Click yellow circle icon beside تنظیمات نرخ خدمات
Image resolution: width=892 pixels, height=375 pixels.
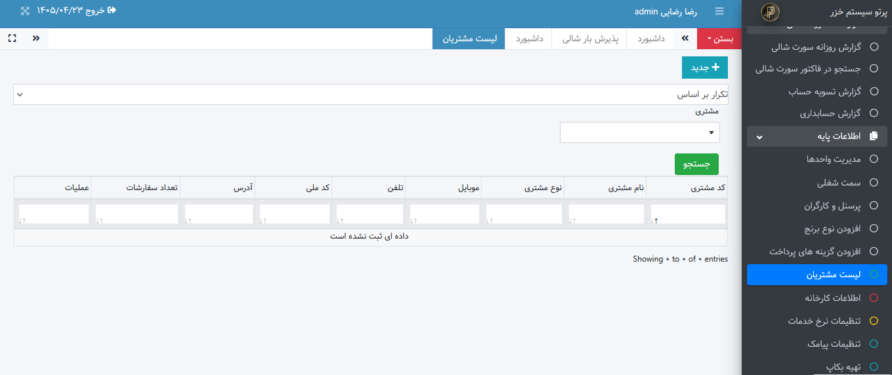[874, 321]
